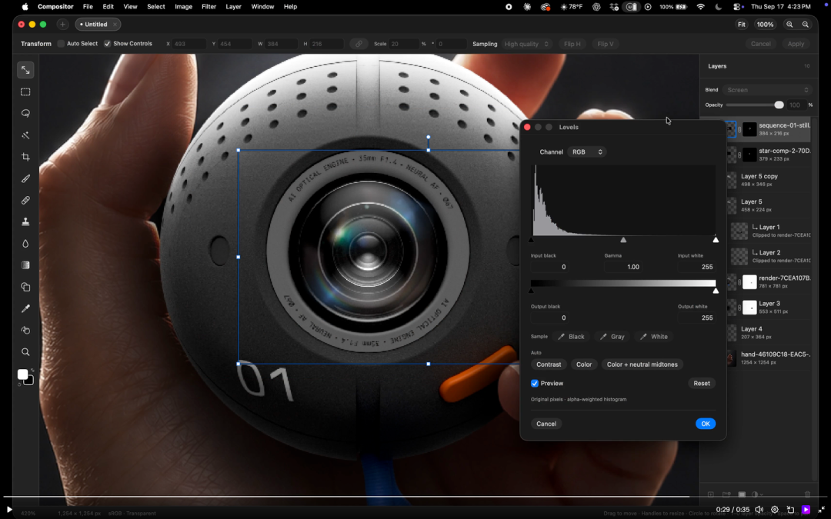Viewport: 831px width, 519px height.
Task: Click the Input white value field
Action: click(696, 267)
